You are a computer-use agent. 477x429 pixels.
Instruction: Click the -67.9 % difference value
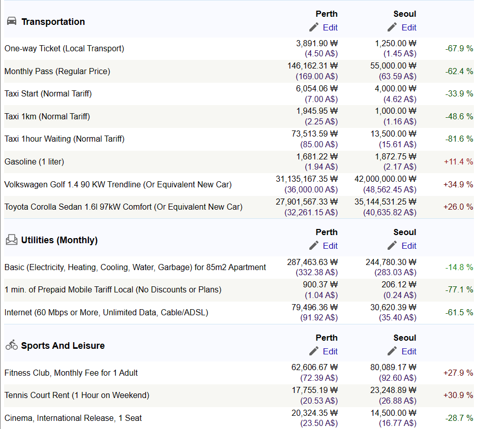click(459, 49)
